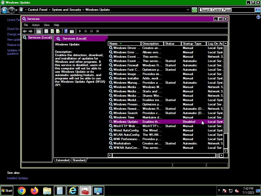The width and height of the screenshot is (261, 196).
Task: Select the Windows Time service row
Action: click(166, 117)
